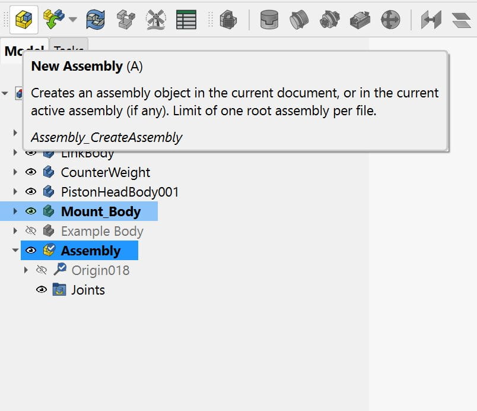Open the Bill of Materials table icon

186,20
